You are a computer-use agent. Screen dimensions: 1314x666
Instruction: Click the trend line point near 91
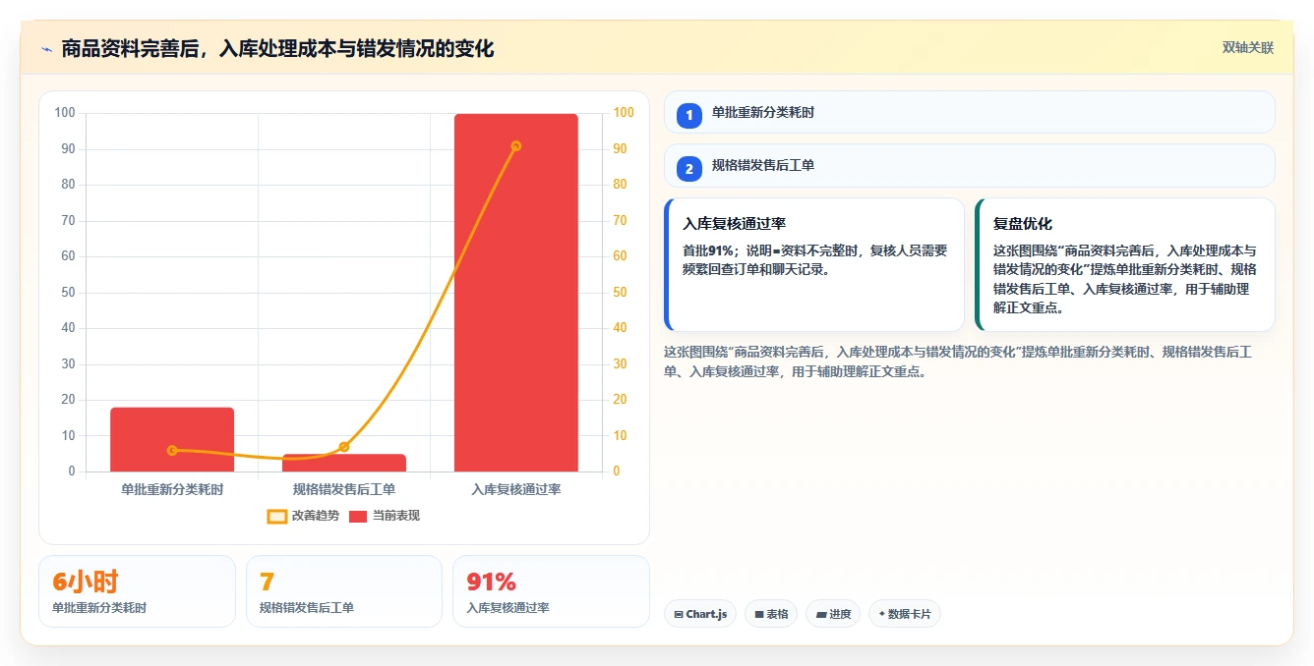click(x=516, y=146)
